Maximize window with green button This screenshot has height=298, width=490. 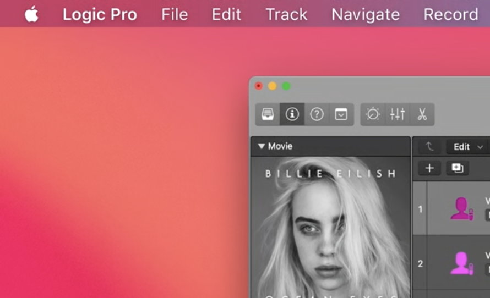286,86
